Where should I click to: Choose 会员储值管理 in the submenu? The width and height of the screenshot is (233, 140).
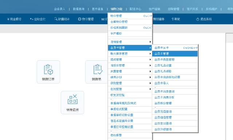(x=175, y=118)
